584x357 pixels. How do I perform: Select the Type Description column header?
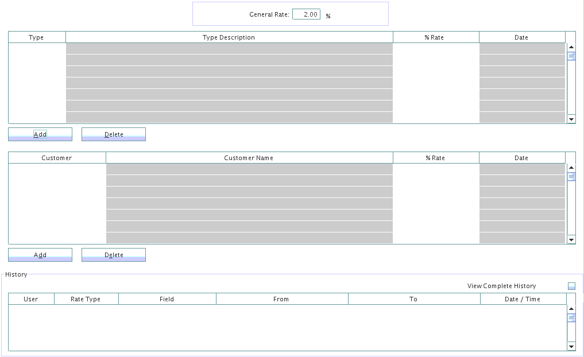(x=229, y=37)
